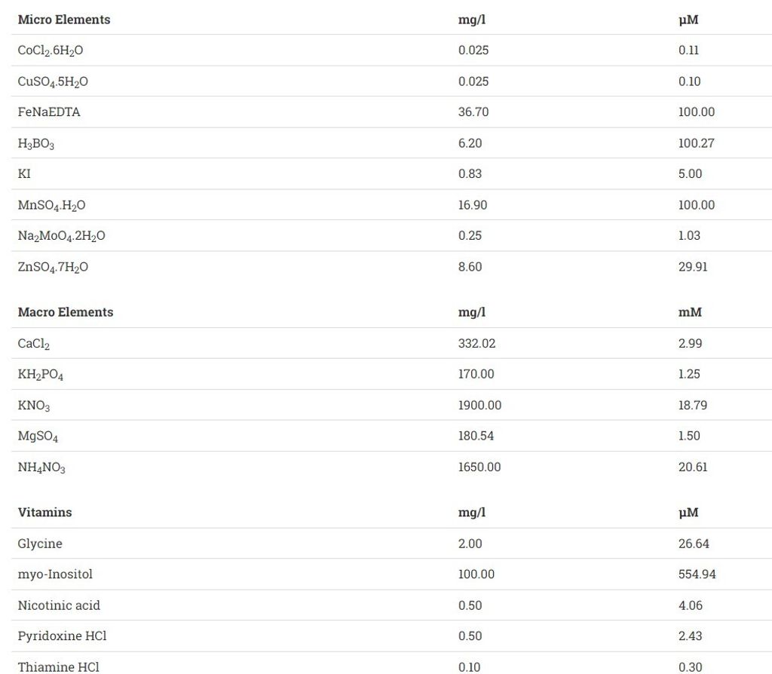Select the 554.94 µM value
Image resolution: width=772 pixels, height=674 pixels.
pyautogui.click(x=697, y=574)
